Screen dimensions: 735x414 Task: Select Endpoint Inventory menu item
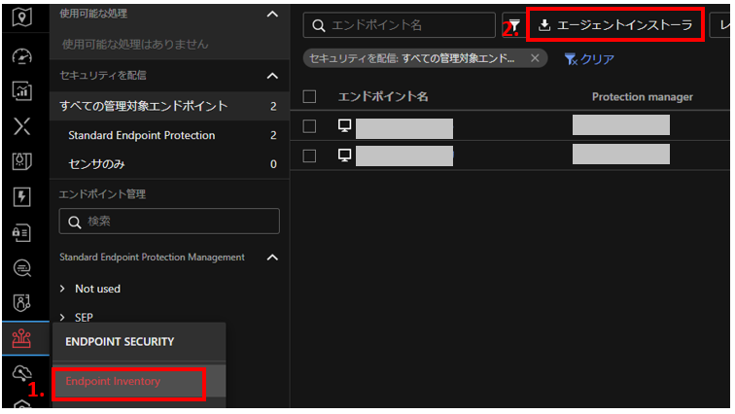pyautogui.click(x=113, y=381)
